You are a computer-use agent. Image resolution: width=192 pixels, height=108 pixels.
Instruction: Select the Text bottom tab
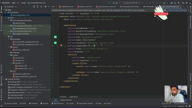[55, 100]
